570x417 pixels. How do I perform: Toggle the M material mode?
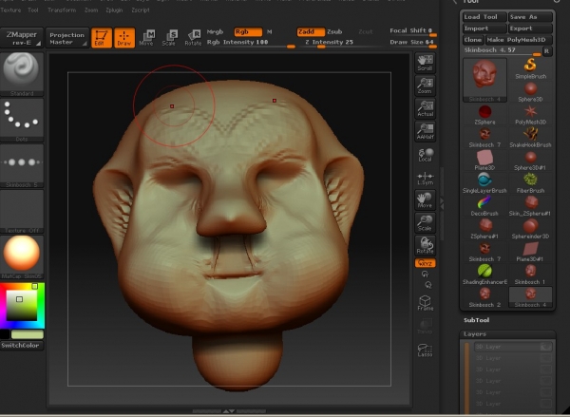tap(270, 32)
